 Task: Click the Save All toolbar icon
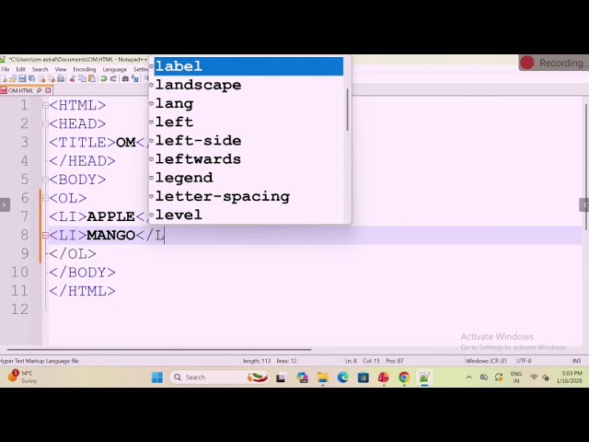(x=32, y=79)
